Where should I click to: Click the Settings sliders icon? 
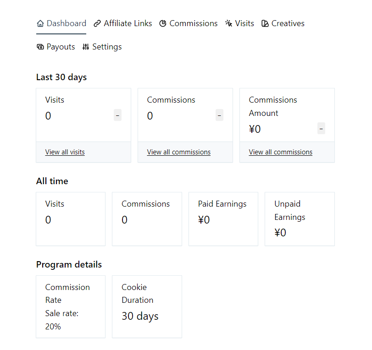pyautogui.click(x=86, y=47)
